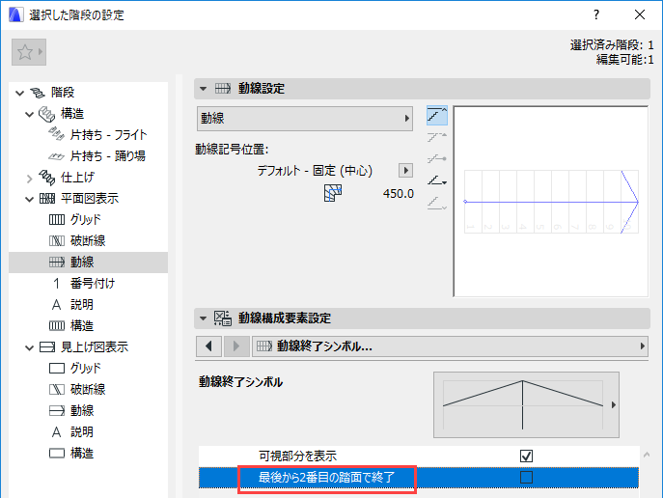Select the second walking line type icon
663x498 pixels.
pyautogui.click(x=437, y=137)
